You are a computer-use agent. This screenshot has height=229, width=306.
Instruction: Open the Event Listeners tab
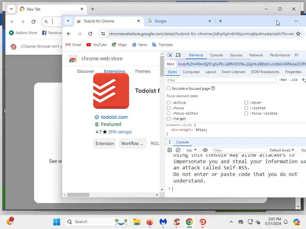(233, 72)
